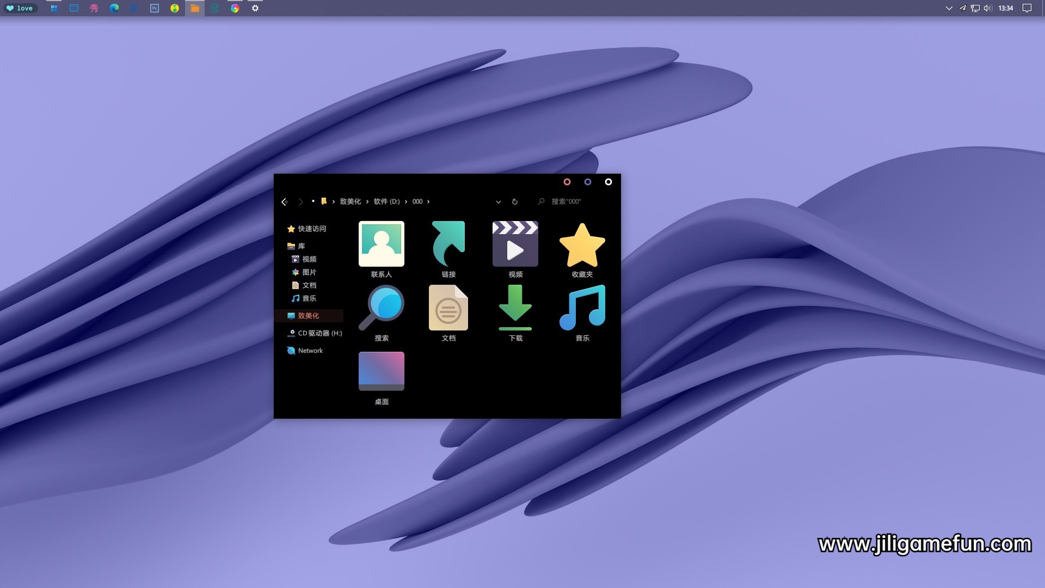1045x588 pixels.
Task: Select 文档 in the sidebar tree
Action: point(304,285)
